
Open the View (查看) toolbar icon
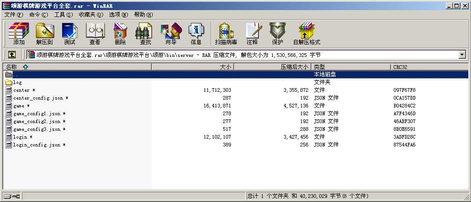coord(95,33)
